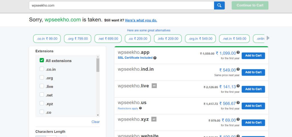
Task: Click extensions list scrollbar up arrow
Action: point(98,56)
